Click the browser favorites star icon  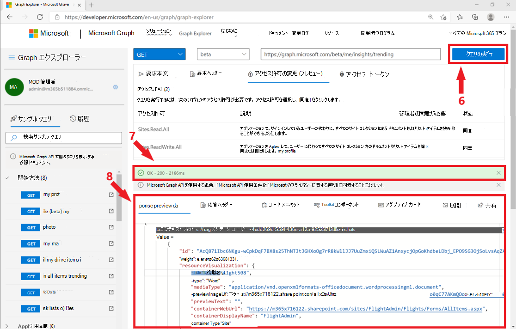(459, 16)
